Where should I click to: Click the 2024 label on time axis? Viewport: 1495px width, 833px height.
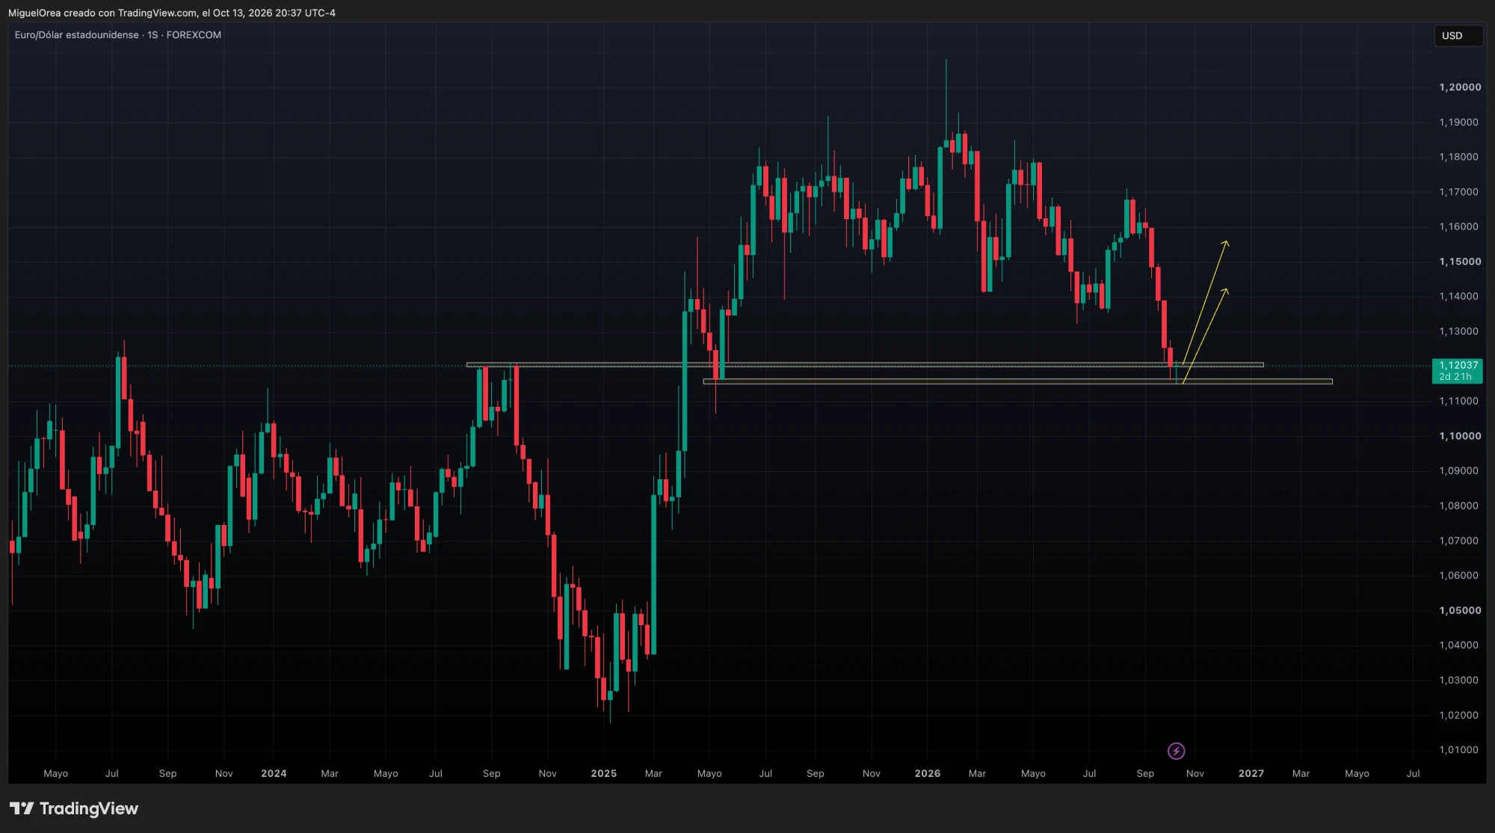pos(274,773)
